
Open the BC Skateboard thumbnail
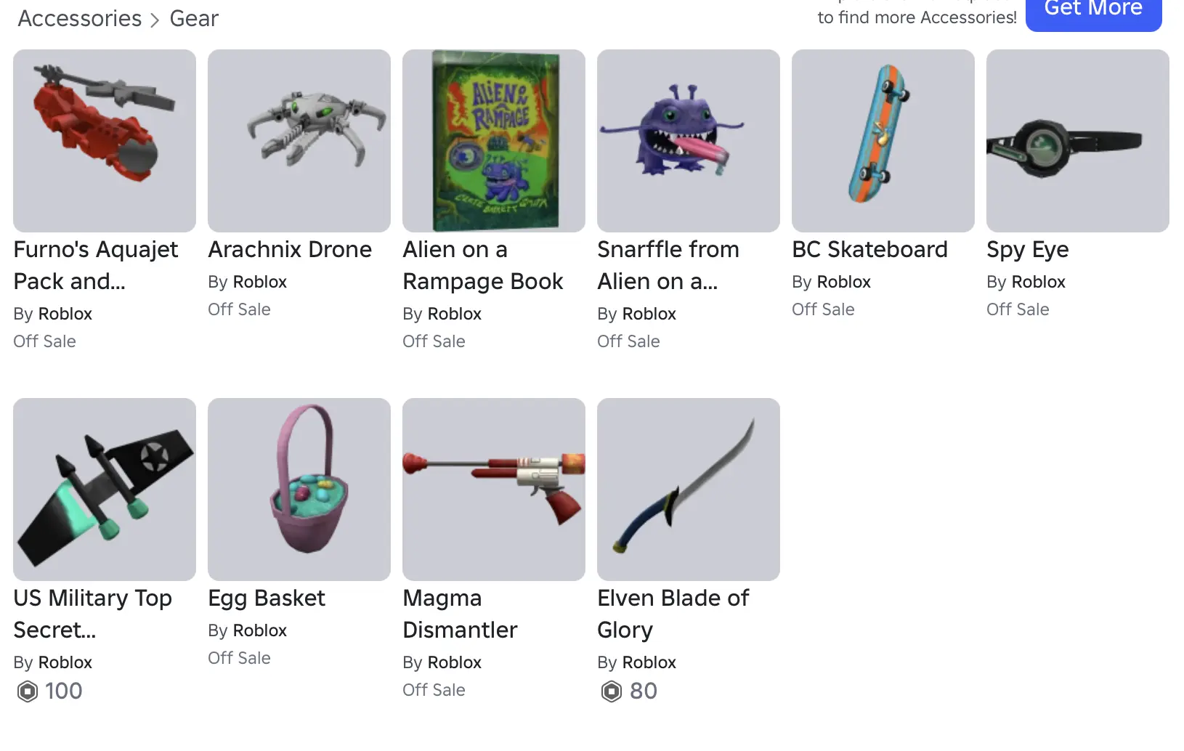click(x=883, y=141)
